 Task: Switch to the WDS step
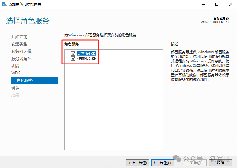tap(16, 73)
